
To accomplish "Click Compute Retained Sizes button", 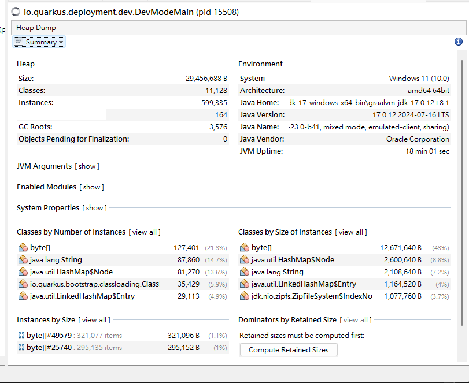I will [289, 350].
